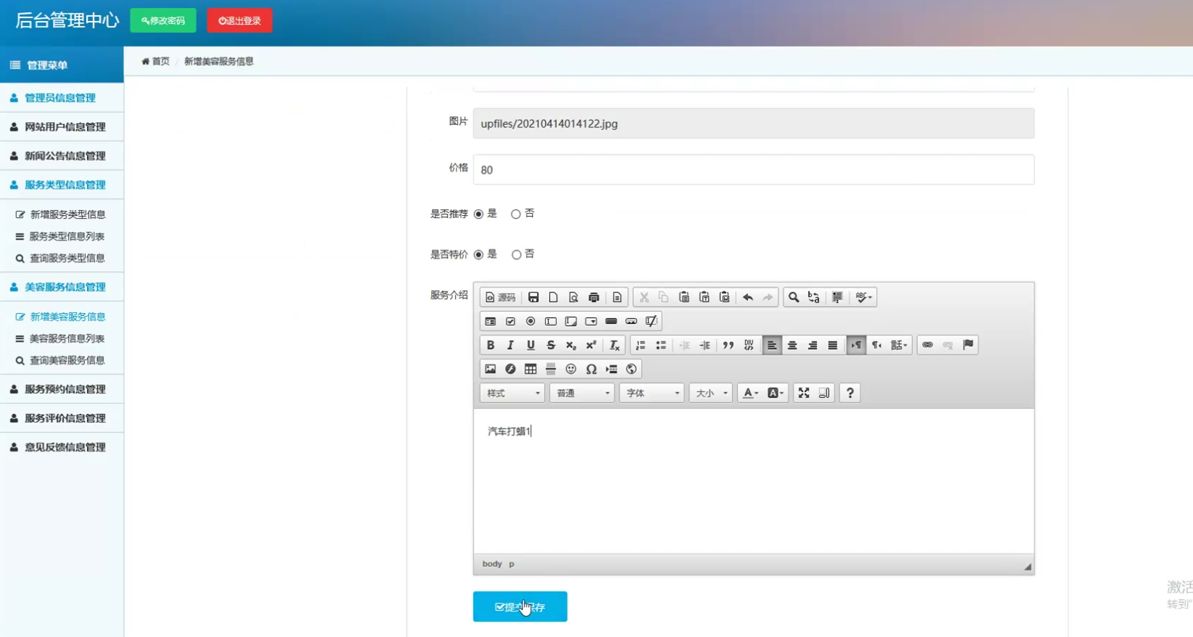Click the 提交保存 submit button

click(520, 607)
